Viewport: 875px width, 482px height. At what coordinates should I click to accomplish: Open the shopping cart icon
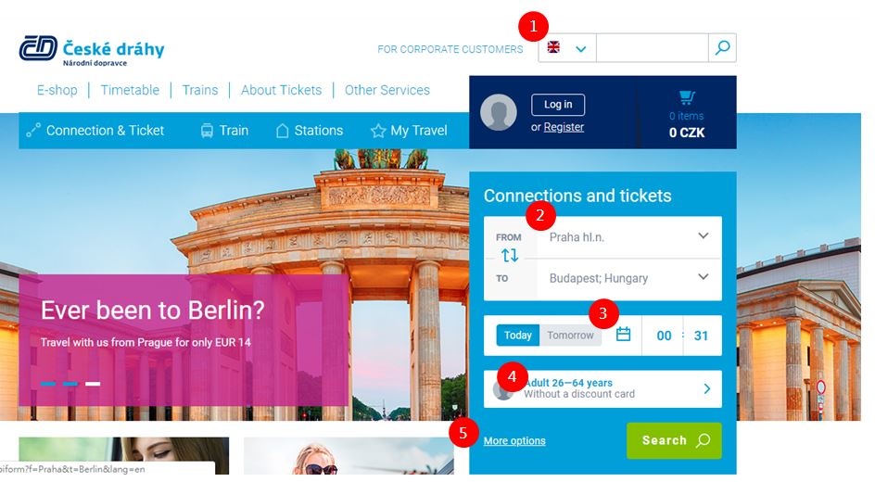[687, 97]
